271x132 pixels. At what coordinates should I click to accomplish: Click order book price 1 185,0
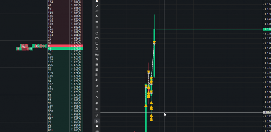tap(76, 13)
